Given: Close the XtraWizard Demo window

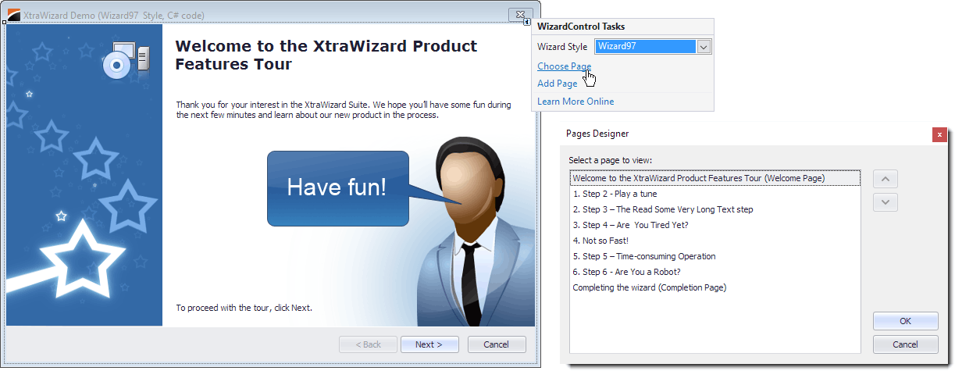Looking at the screenshot, I should tap(520, 14).
